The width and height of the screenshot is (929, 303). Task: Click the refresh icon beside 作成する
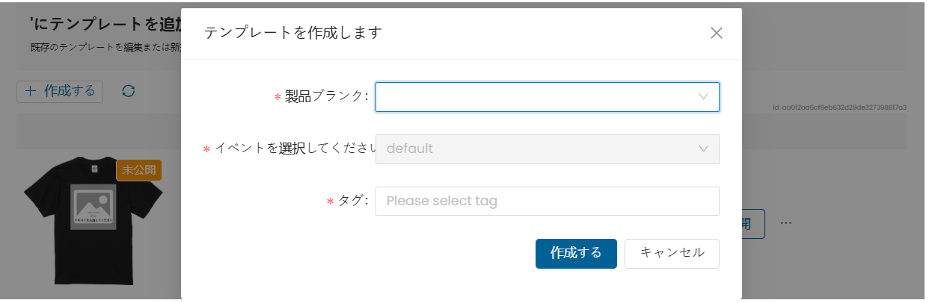coord(129,91)
